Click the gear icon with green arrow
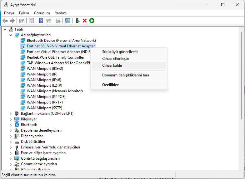The height and width of the screenshot is (179, 245). point(58,21)
